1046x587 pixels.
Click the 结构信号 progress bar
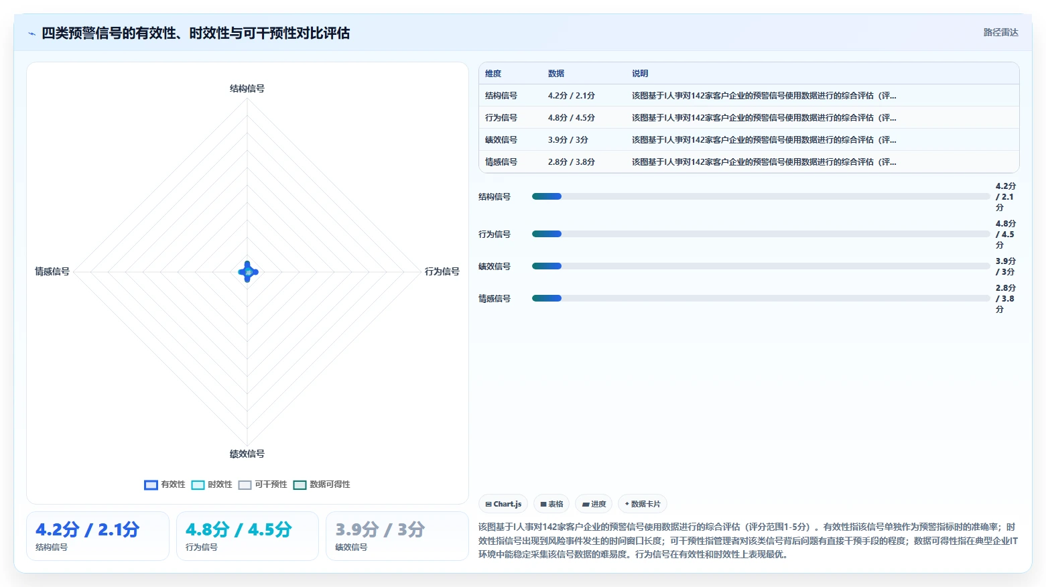coord(761,196)
